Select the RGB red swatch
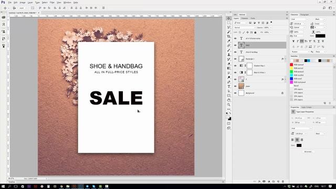Image resolution: width=336 pixels, height=189 pixels. pyautogui.click(x=291, y=65)
